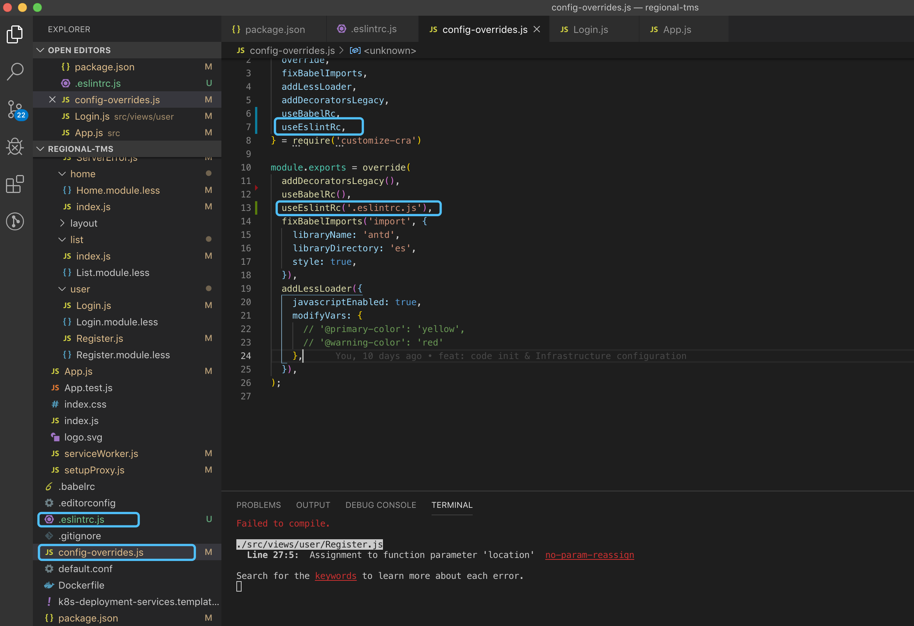This screenshot has height=626, width=914.
Task: Open Register.js in the file tree
Action: 127,338
